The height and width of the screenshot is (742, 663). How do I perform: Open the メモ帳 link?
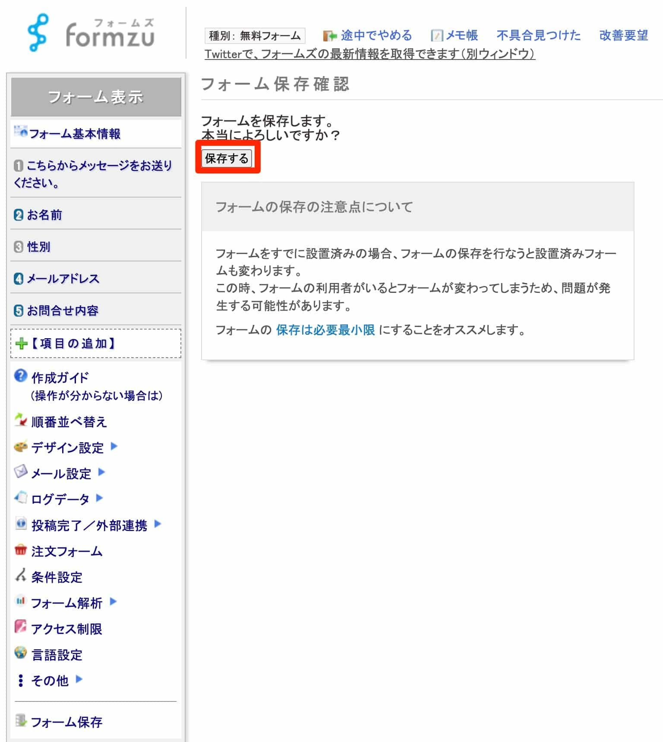tap(461, 35)
